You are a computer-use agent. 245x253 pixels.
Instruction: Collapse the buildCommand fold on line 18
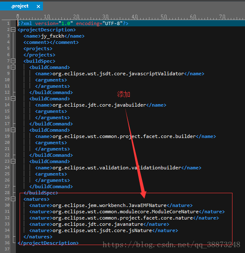(x=13, y=130)
